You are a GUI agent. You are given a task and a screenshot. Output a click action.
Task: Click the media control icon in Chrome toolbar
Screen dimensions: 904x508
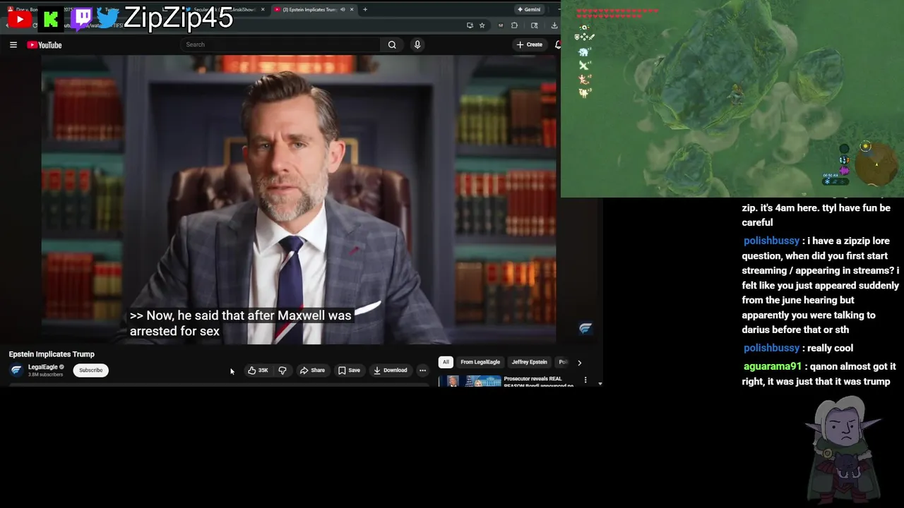click(x=534, y=25)
